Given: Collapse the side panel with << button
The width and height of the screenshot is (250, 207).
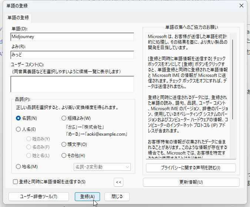Looking at the screenshot, I should click(x=119, y=182).
